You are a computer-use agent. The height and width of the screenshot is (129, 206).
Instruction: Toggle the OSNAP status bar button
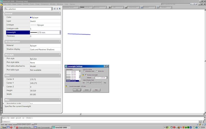tap(20, 125)
